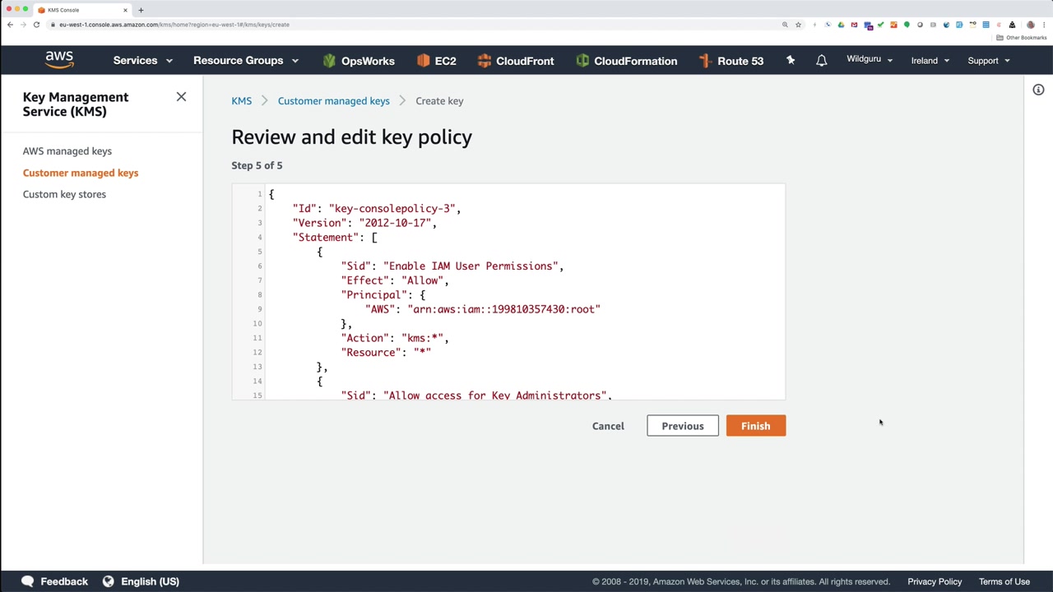The width and height of the screenshot is (1053, 592).
Task: Go to AWS managed keys
Action: pyautogui.click(x=67, y=151)
